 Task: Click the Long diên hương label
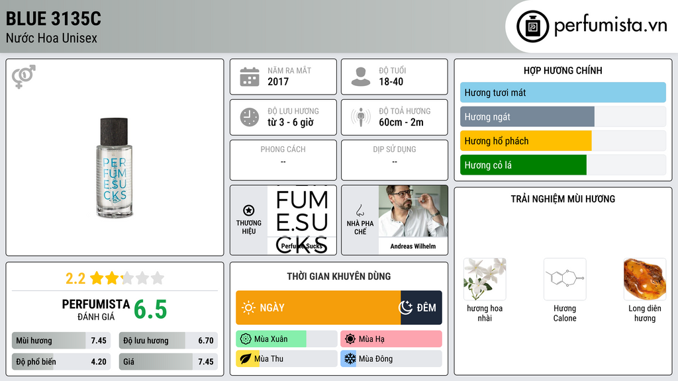tap(645, 313)
